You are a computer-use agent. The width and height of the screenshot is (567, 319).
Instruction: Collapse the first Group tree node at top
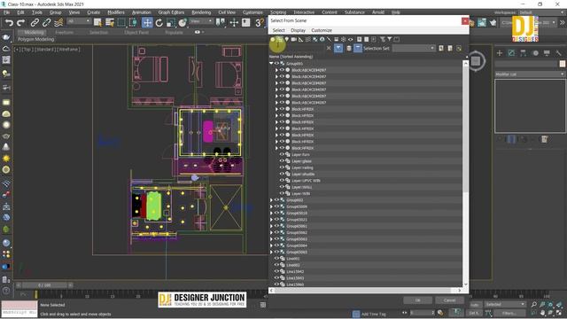tap(271, 63)
